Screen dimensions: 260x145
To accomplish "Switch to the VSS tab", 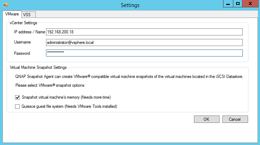I will point(28,15).
